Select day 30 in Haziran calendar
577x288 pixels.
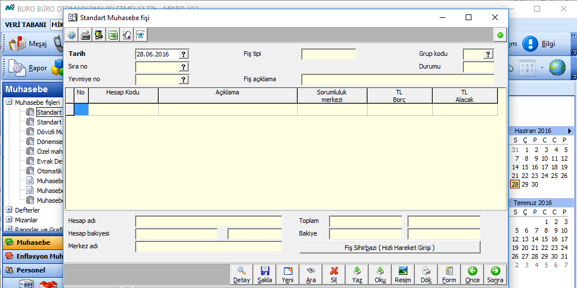click(x=535, y=184)
